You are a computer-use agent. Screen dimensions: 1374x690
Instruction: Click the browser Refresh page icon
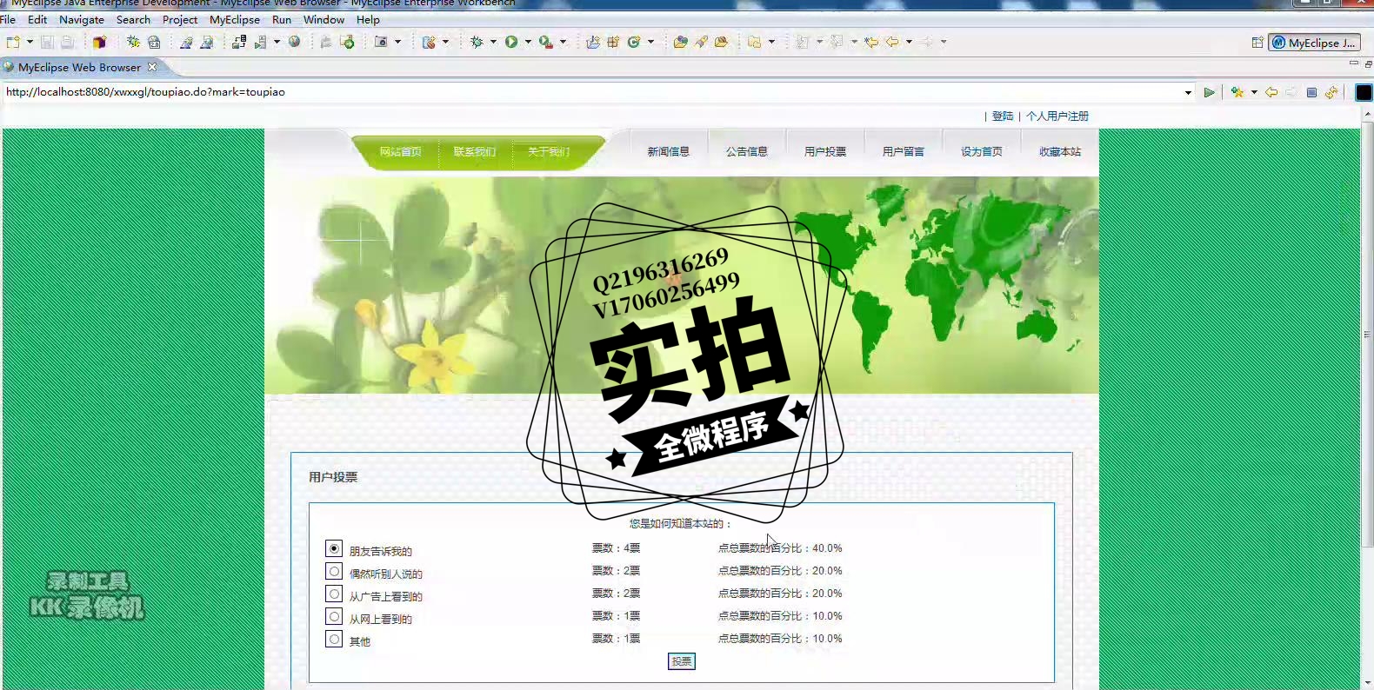coord(1331,92)
